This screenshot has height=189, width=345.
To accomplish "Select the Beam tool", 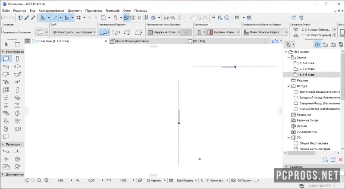I will (6, 66).
